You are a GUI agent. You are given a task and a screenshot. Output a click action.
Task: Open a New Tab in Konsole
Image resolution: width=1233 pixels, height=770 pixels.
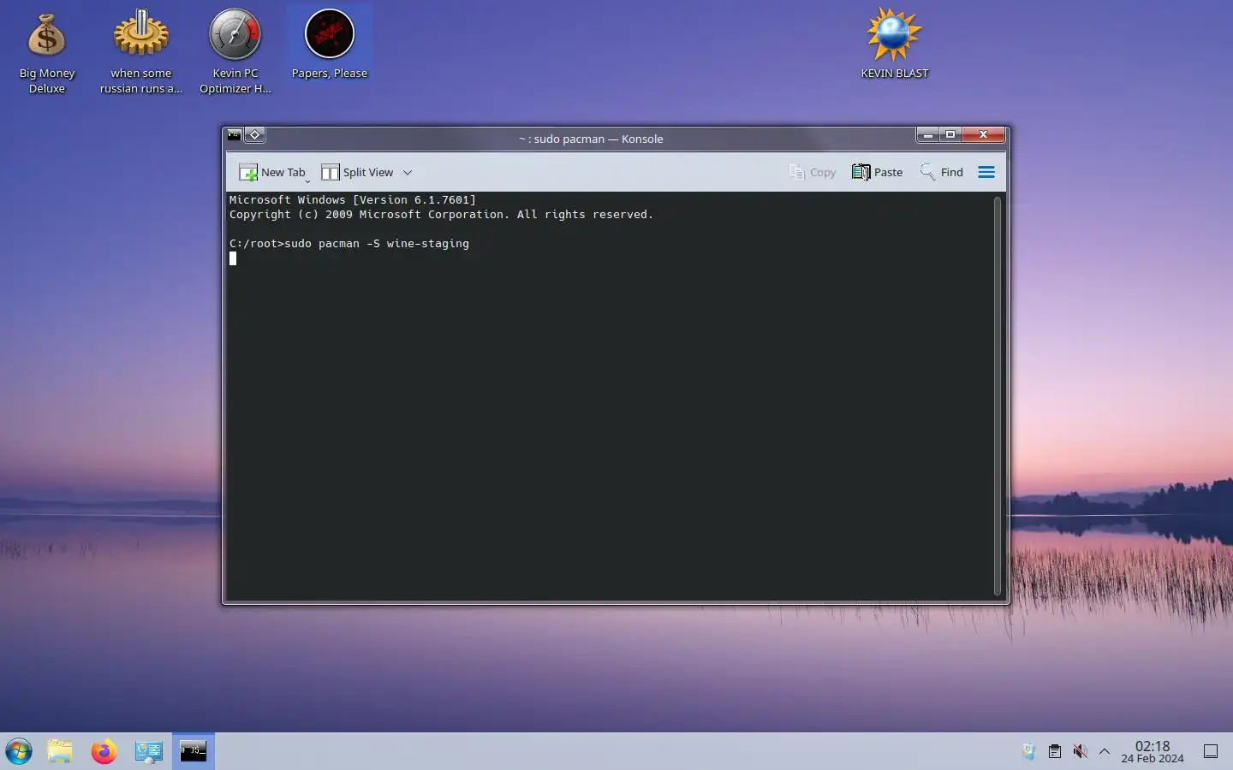pyautogui.click(x=272, y=172)
